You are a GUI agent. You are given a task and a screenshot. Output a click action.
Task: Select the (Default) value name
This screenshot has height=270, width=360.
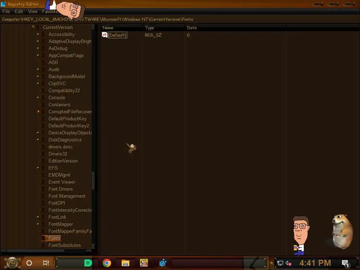click(117, 35)
